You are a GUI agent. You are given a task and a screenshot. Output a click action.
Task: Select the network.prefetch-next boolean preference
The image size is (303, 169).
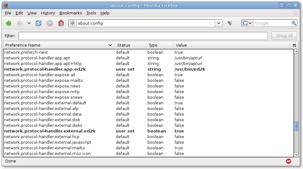click(x=26, y=52)
